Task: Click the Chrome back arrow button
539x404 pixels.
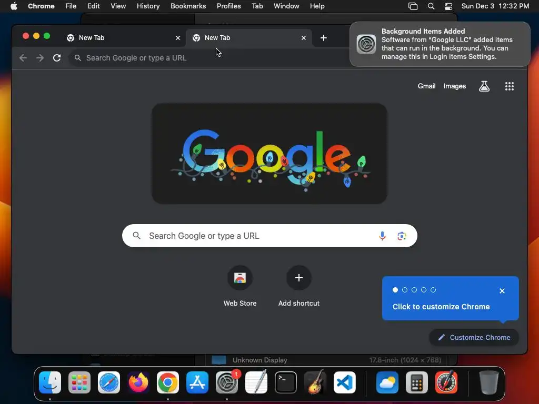Action: coord(23,58)
